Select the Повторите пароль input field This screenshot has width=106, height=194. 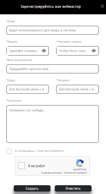78,51
